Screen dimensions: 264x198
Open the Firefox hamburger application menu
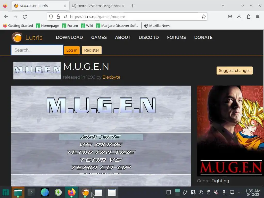click(x=258, y=16)
